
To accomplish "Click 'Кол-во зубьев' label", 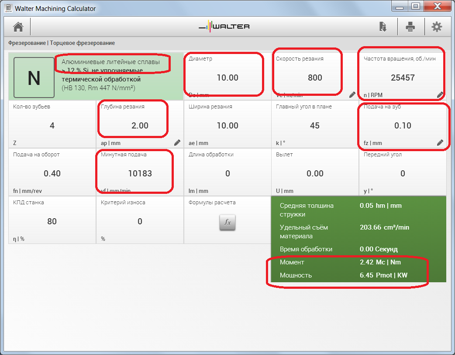I will pos(31,107).
